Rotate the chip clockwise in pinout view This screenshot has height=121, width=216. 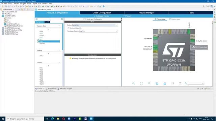(x=157, y=83)
